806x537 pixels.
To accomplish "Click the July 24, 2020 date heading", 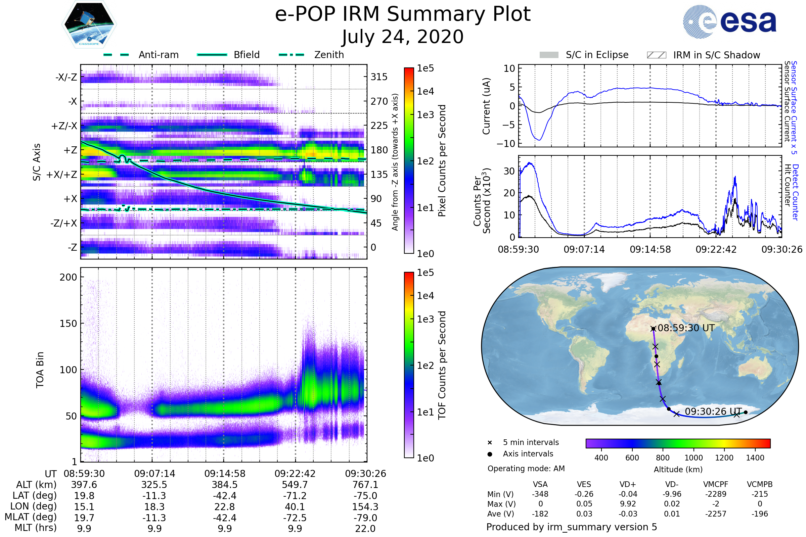I will pyautogui.click(x=403, y=37).
